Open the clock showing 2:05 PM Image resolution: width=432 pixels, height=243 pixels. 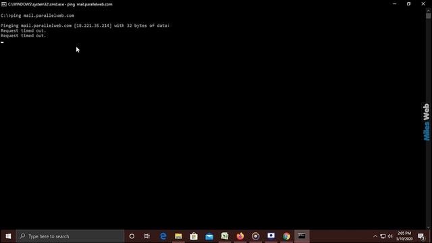(404, 236)
